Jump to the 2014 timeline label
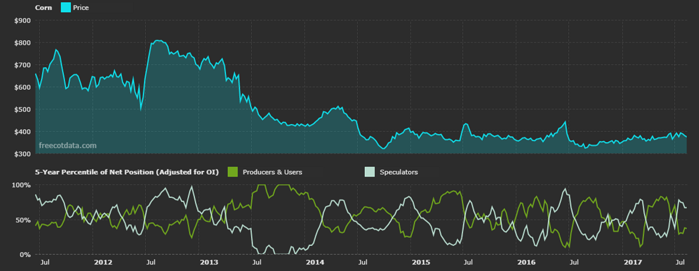Image resolution: width=699 pixels, height=271 pixels. (x=315, y=263)
